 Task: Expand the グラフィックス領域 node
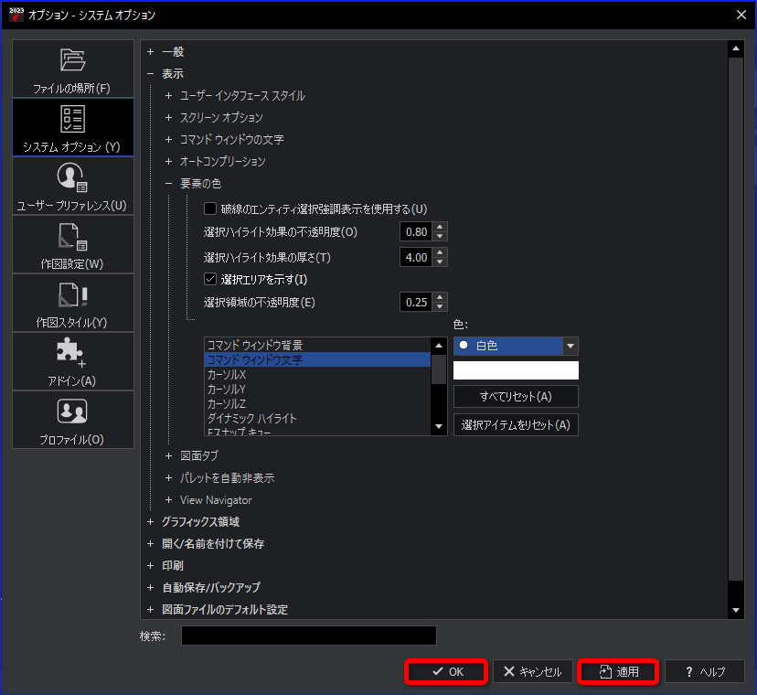pyautogui.click(x=151, y=521)
